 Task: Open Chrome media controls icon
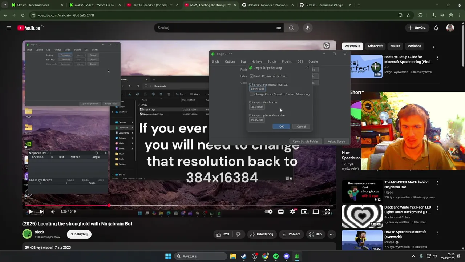442,15
